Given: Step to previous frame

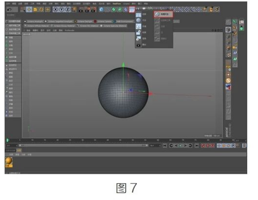Looking at the screenshot, I should point(176,145).
